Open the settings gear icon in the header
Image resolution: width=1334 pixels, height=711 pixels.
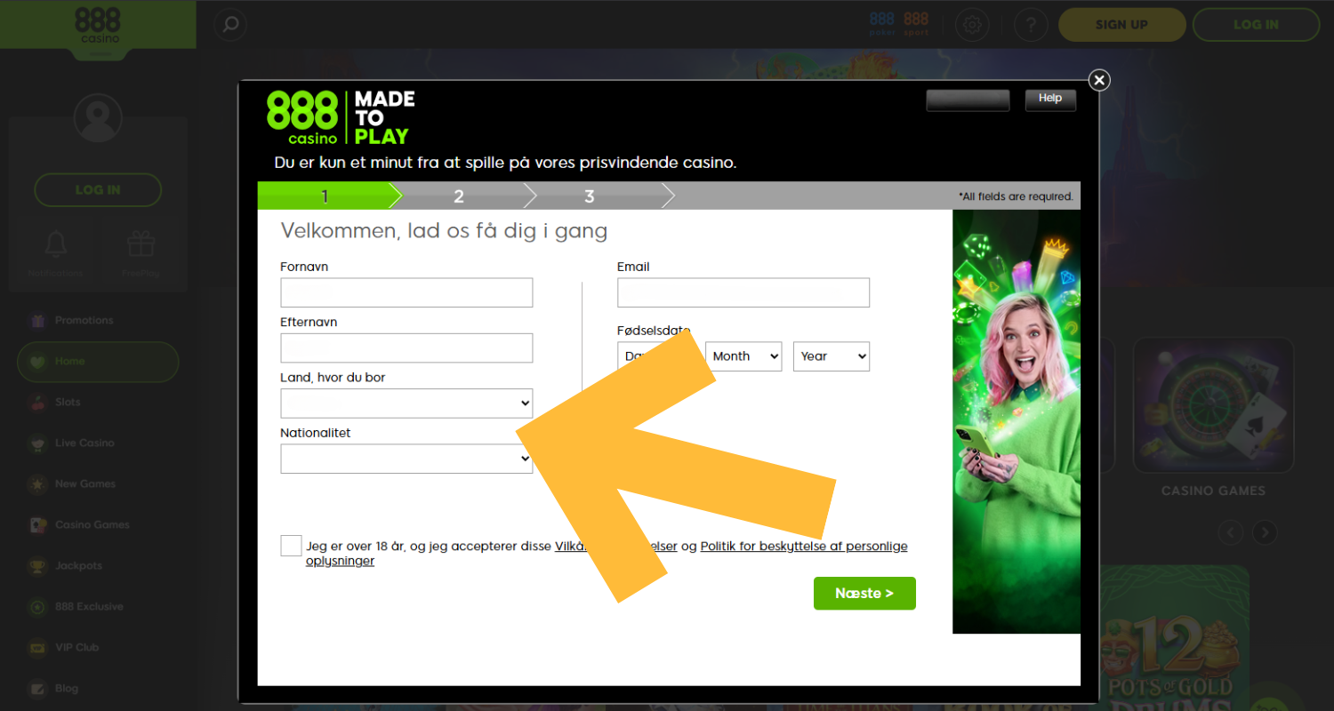(x=973, y=25)
